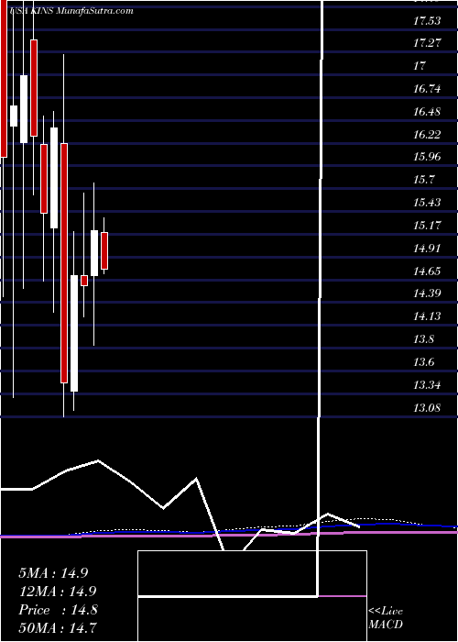
Task: Select the 14.39 price axis label
Action: click(x=427, y=293)
